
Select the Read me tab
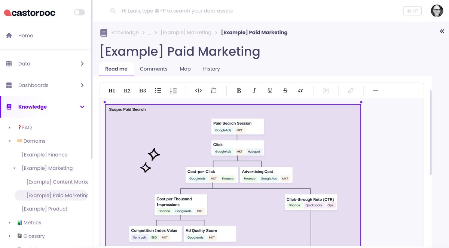(x=116, y=69)
